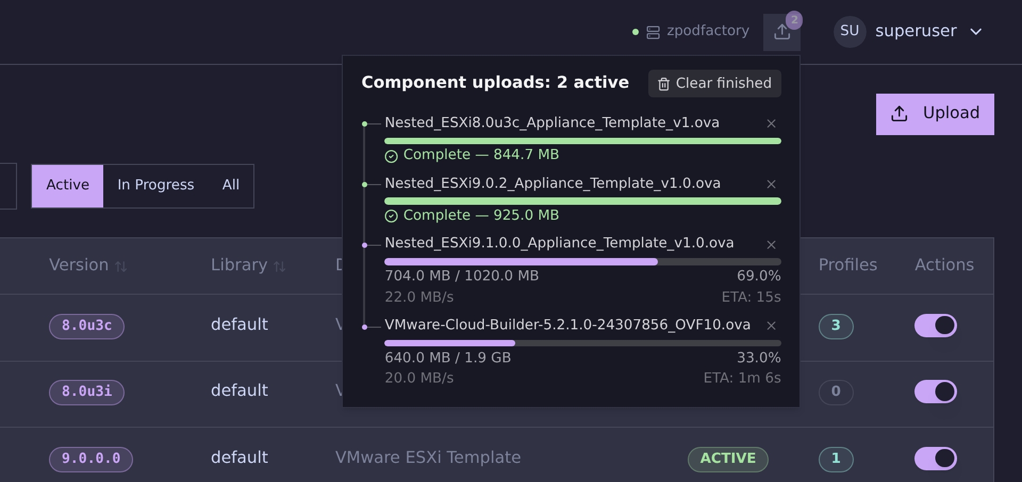Click profiles count 1 badge
The image size is (1022, 482).
point(836,459)
